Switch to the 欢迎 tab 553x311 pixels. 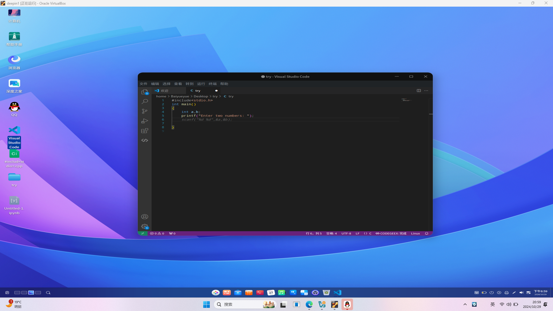pyautogui.click(x=169, y=91)
